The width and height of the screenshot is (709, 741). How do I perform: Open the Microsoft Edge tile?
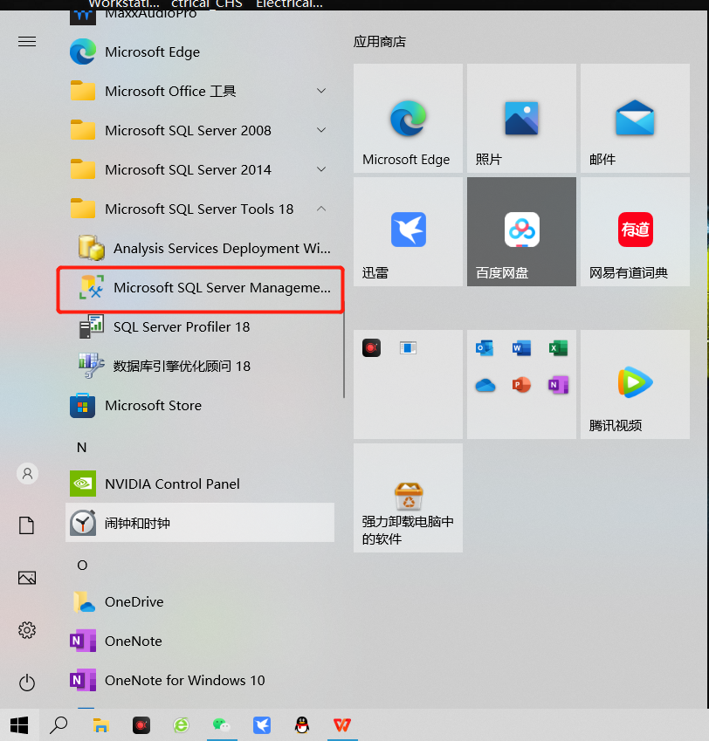point(408,118)
